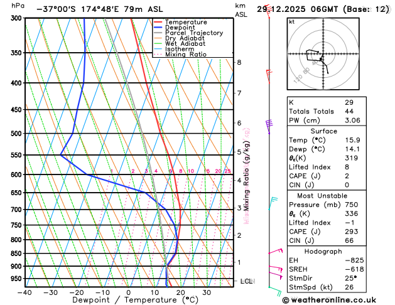The width and height of the screenshot is (395, 305).
Task: Click the PW (cm) value 3.06
Action: pos(353,120)
